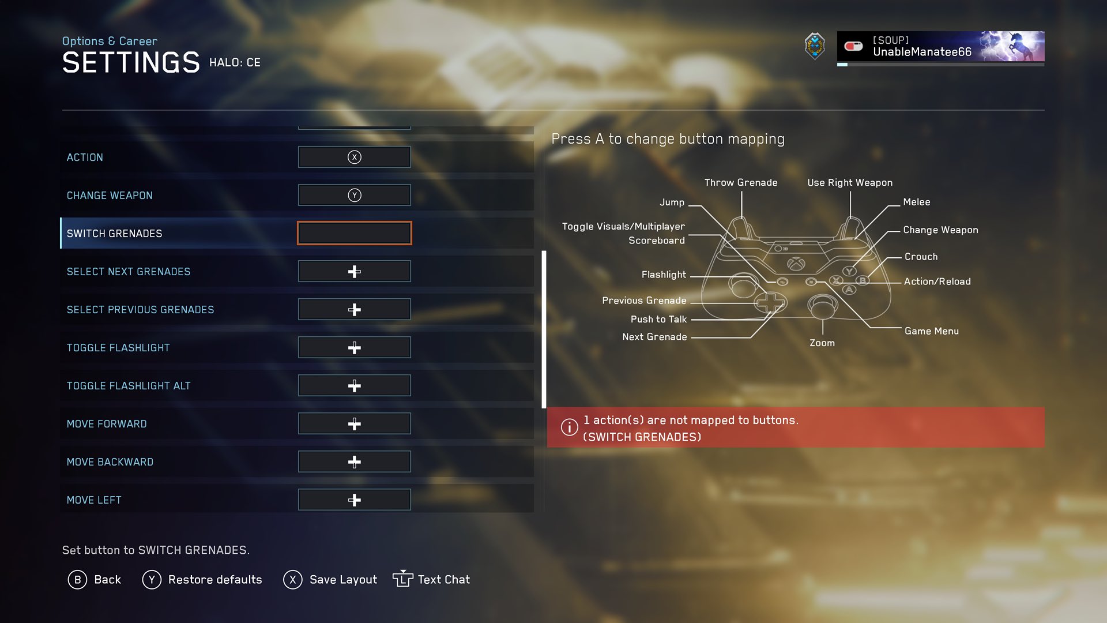
Task: Enable TOGGLE FLASHLIGHT button mapping
Action: [x=353, y=348]
